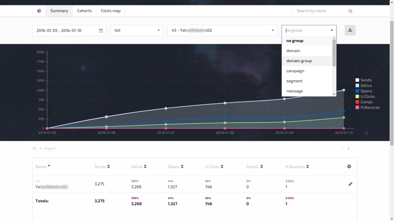
Task: Click the Totals row label
Action: 42,201
